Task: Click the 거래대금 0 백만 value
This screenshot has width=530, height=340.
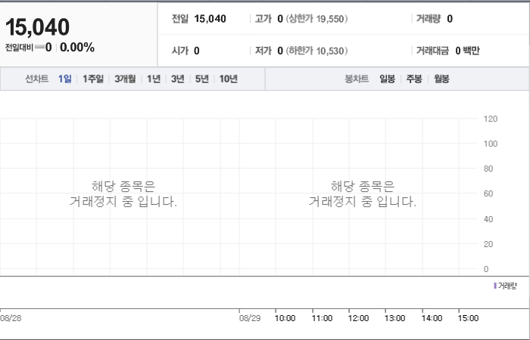Action: coord(467,51)
